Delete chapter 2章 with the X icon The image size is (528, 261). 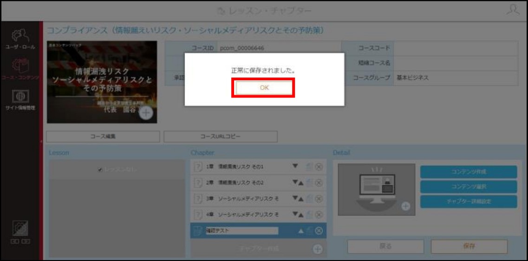tap(319, 183)
